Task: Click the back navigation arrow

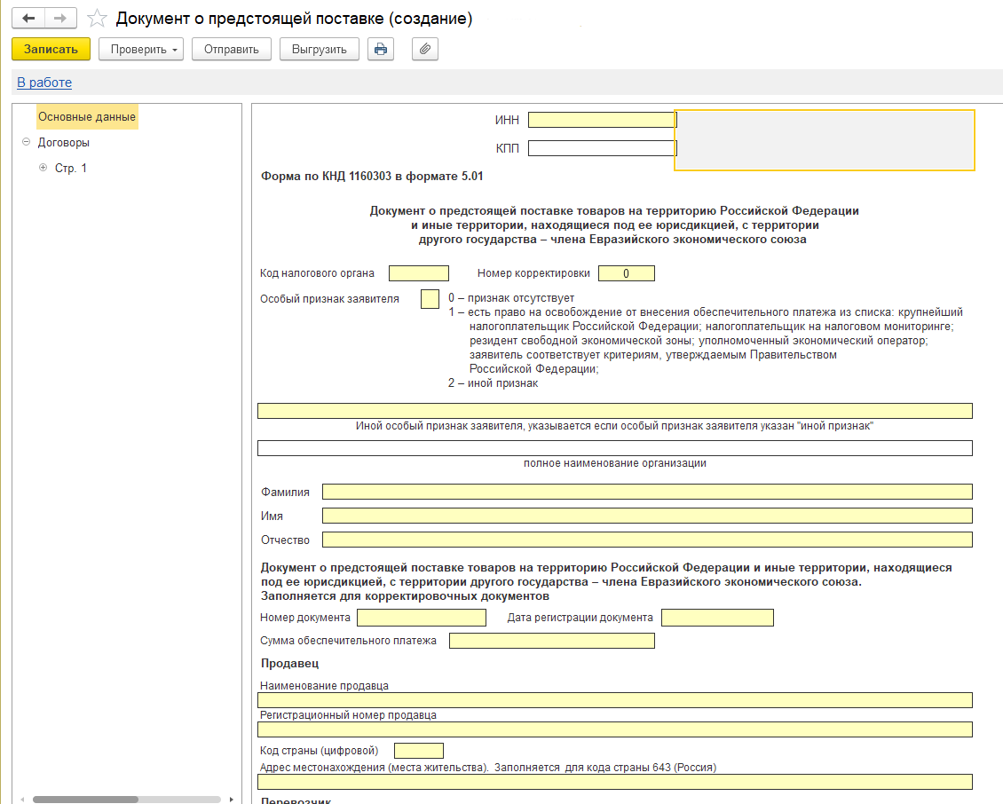Action: (28, 19)
